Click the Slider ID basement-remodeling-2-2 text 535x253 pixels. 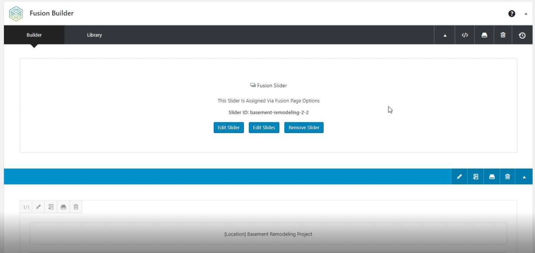tap(269, 112)
